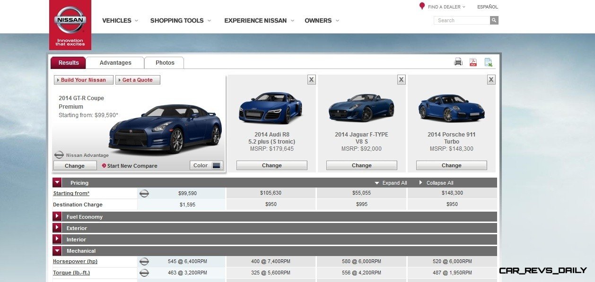
Task: Remove the Jaguar F-TYPE from comparison
Action: (x=401, y=79)
